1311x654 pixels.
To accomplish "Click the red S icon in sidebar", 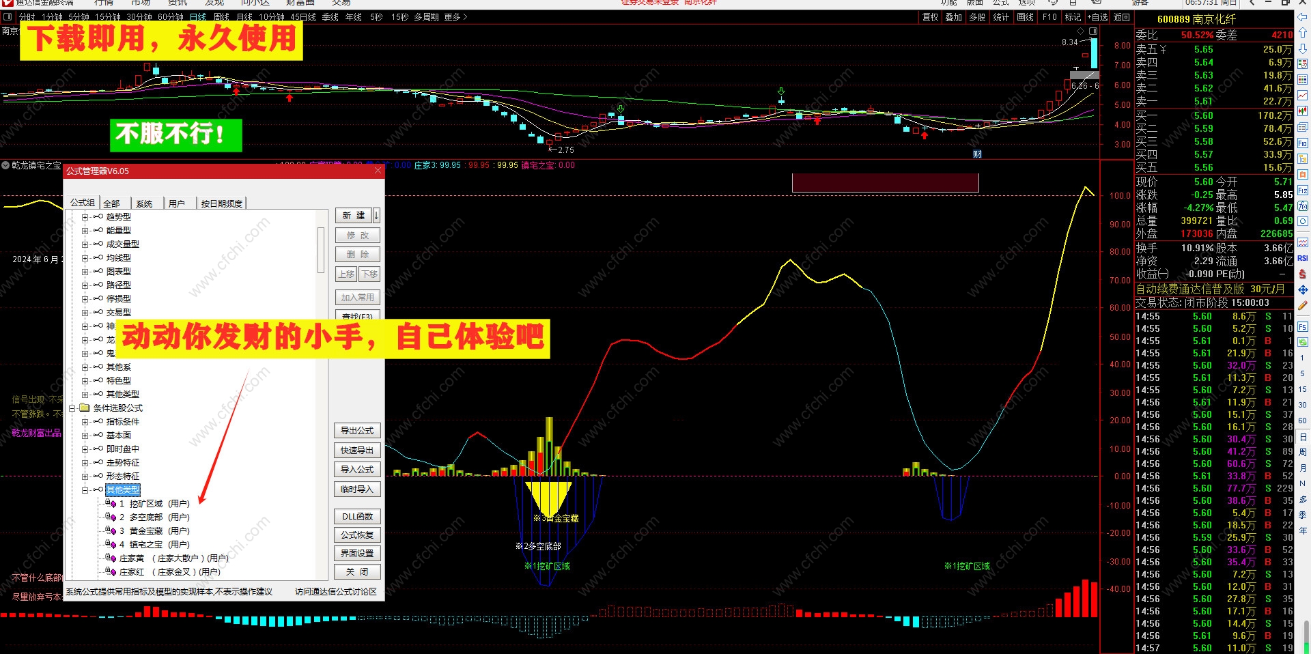I will click(x=1303, y=274).
